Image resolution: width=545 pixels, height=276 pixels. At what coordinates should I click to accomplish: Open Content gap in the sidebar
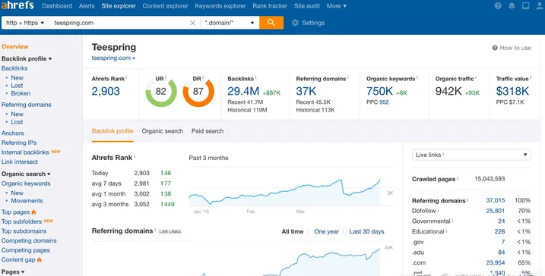coord(18,260)
